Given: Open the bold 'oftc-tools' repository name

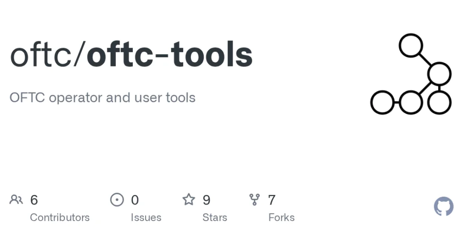Looking at the screenshot, I should coord(169,55).
